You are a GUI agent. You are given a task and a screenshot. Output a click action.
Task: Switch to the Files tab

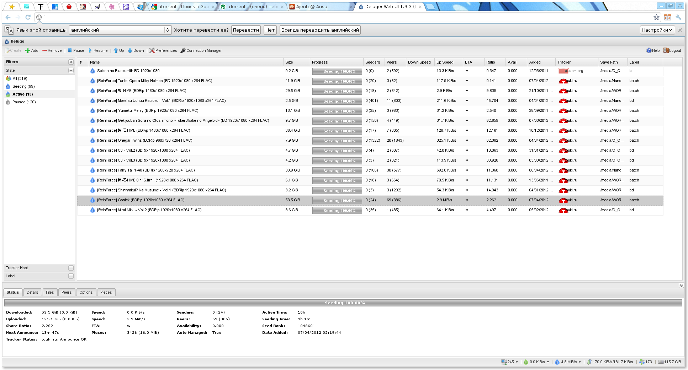[x=50, y=292]
